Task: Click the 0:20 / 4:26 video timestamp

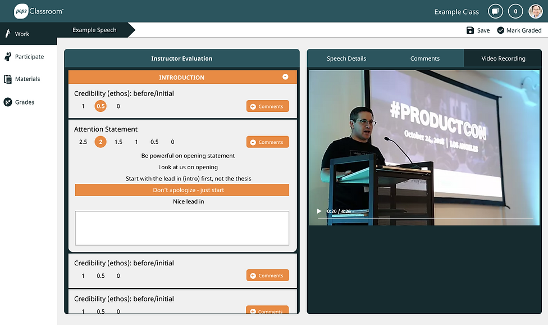Action: click(339, 211)
